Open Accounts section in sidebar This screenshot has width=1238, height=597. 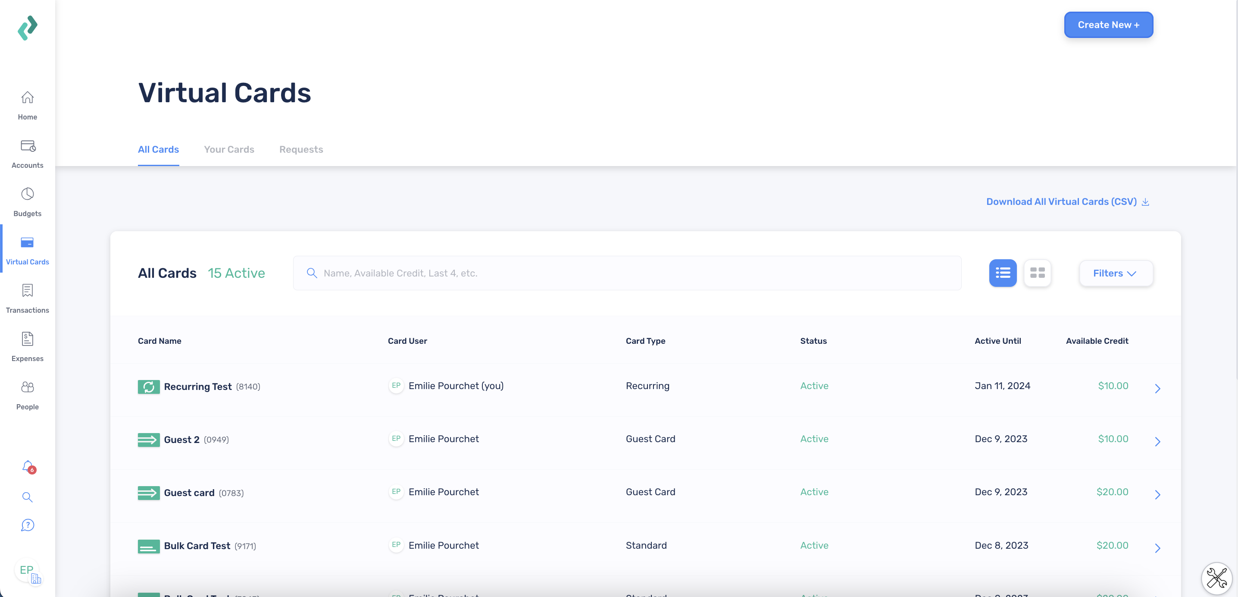click(28, 154)
